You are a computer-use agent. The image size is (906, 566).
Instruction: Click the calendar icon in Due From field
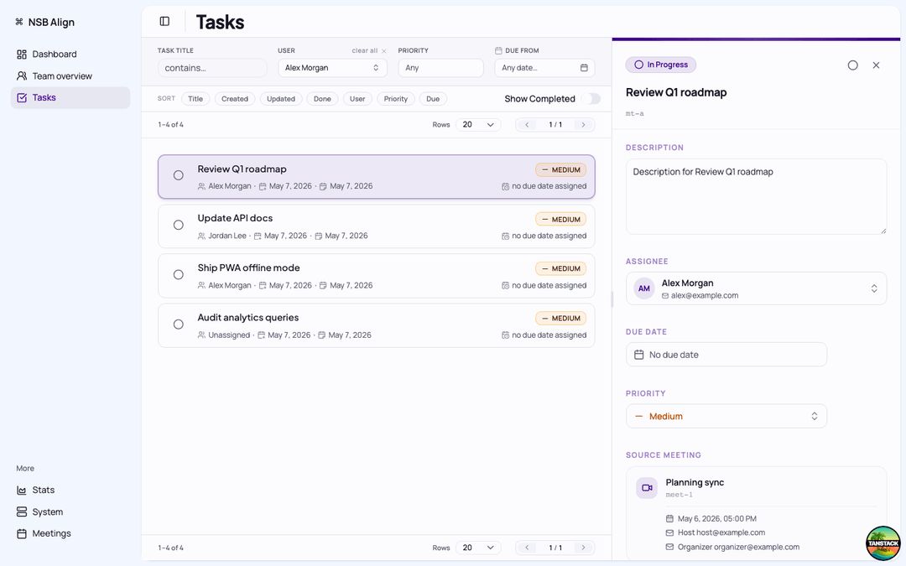point(584,68)
